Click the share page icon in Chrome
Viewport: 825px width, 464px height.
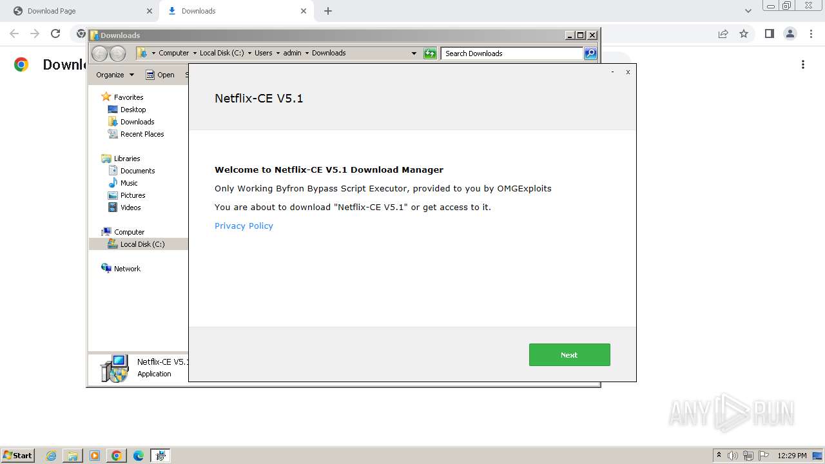(x=723, y=34)
